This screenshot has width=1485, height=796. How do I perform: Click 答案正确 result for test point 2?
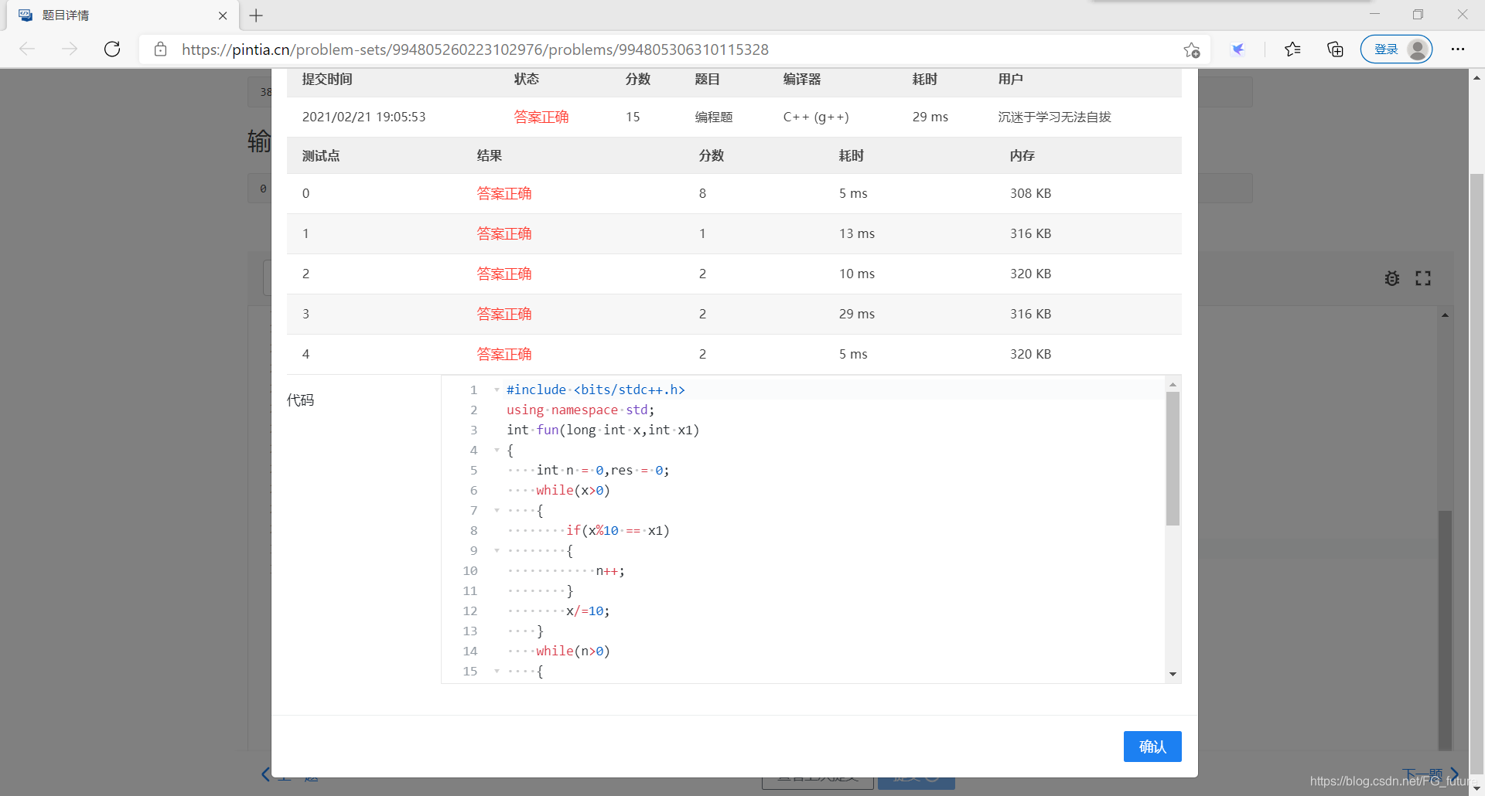tap(504, 274)
